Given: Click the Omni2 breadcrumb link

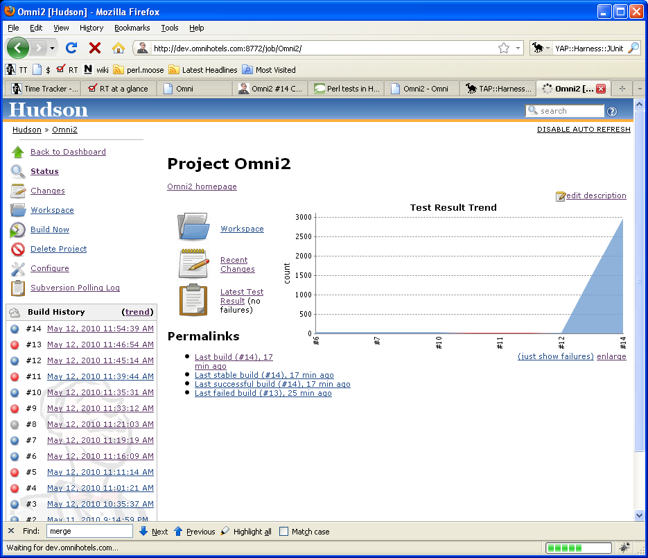Looking at the screenshot, I should [x=64, y=130].
